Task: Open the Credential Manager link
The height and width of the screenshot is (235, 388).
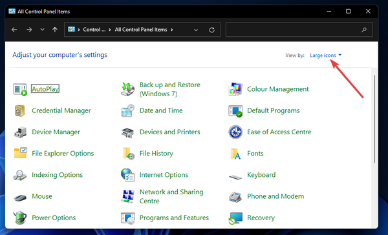Action: (61, 110)
